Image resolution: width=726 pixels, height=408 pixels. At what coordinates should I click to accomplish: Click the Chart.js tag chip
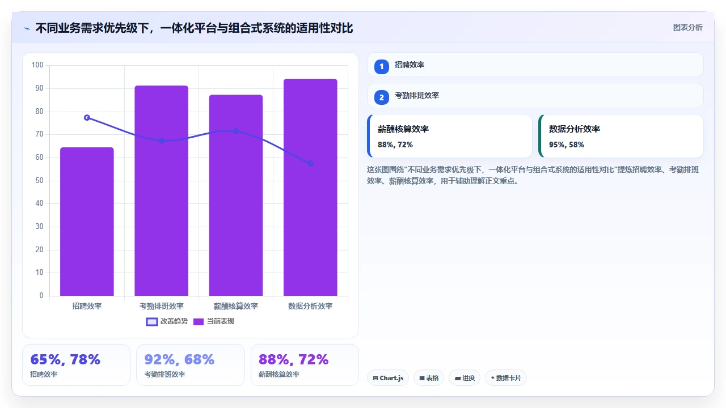(388, 378)
